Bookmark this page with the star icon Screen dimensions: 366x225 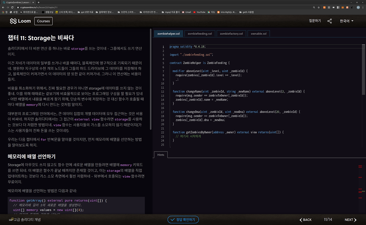[x=319, y=7]
